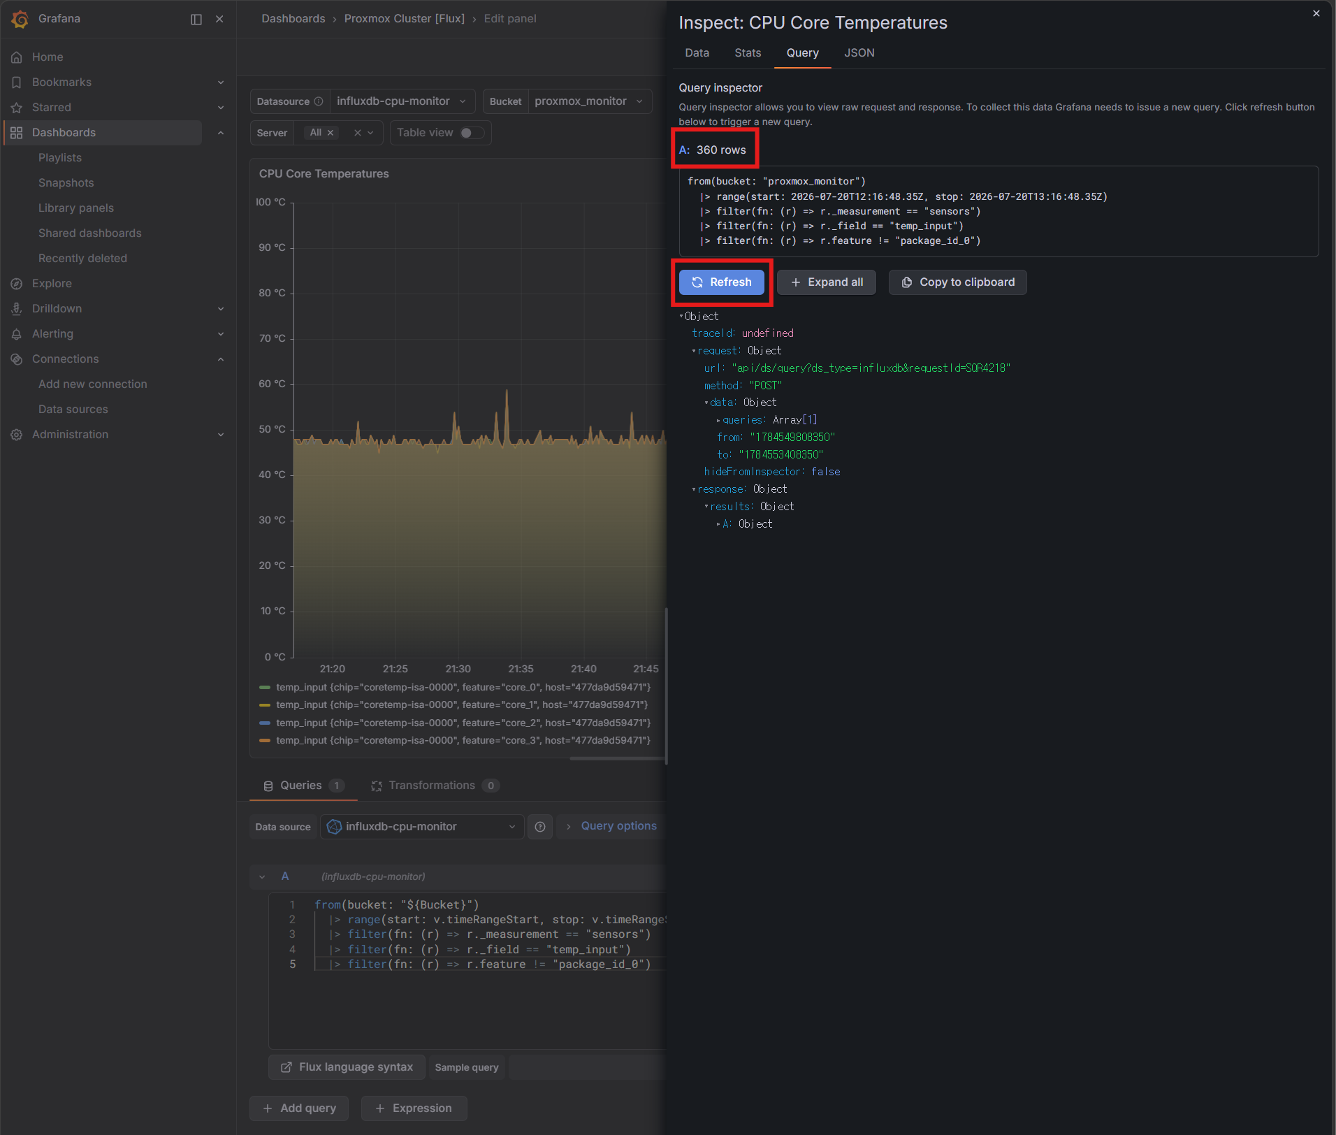Close the Inspect drawer
The width and height of the screenshot is (1336, 1135).
[x=1316, y=13]
